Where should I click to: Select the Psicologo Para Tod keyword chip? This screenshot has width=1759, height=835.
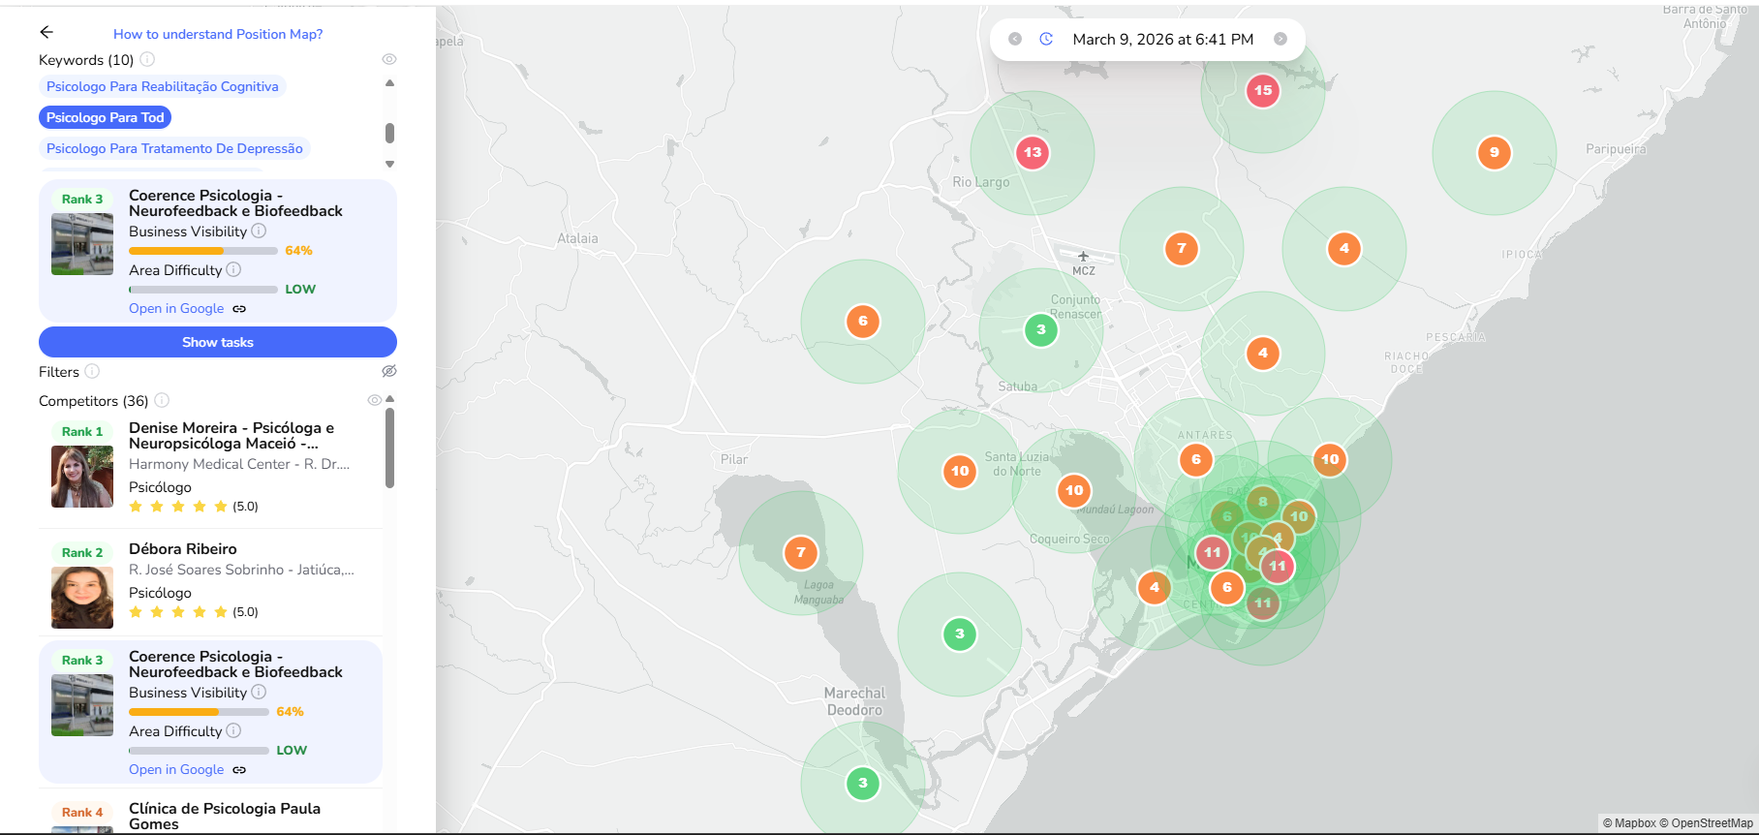click(x=106, y=117)
